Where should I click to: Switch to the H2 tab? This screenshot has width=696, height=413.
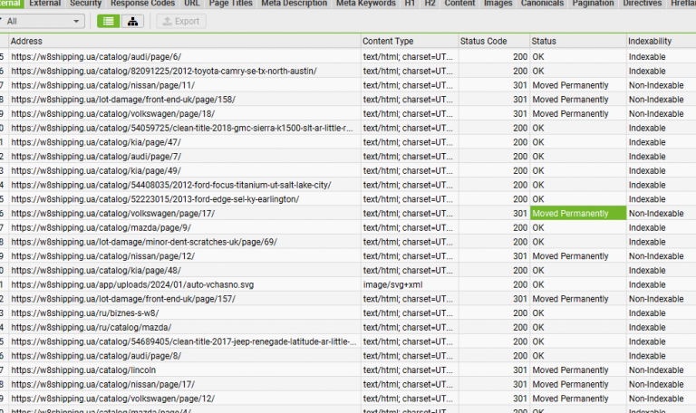click(430, 4)
